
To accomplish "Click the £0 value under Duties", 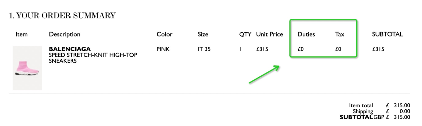I will [301, 49].
